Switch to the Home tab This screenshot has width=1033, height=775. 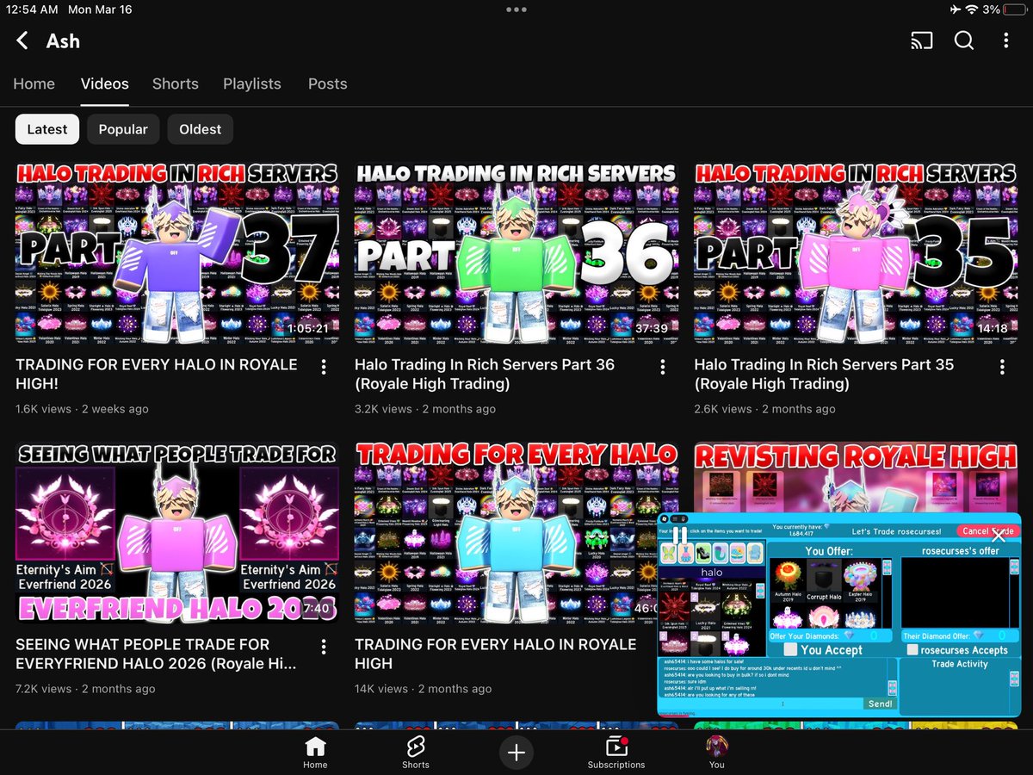(x=34, y=84)
